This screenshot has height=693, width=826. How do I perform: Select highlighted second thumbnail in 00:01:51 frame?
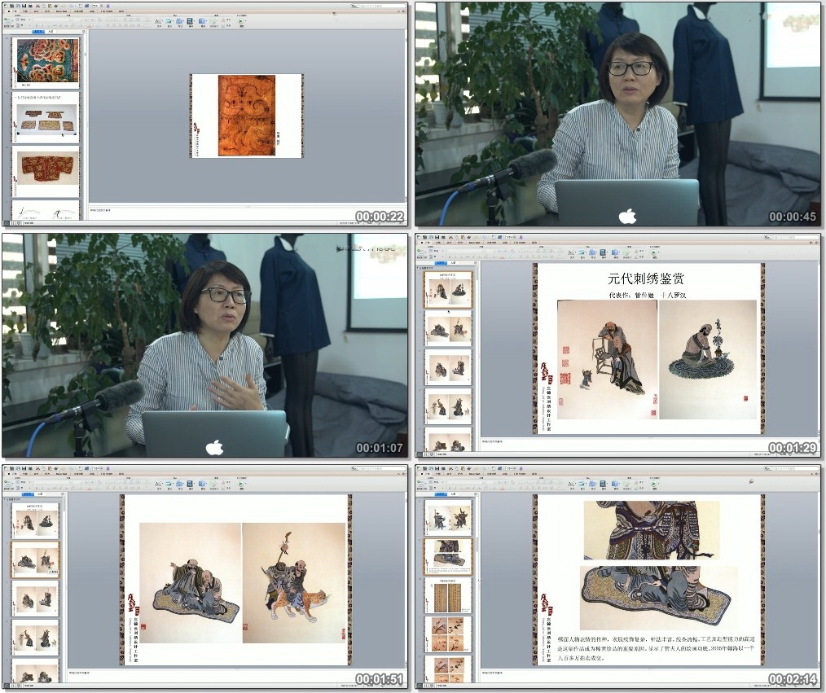coord(35,559)
